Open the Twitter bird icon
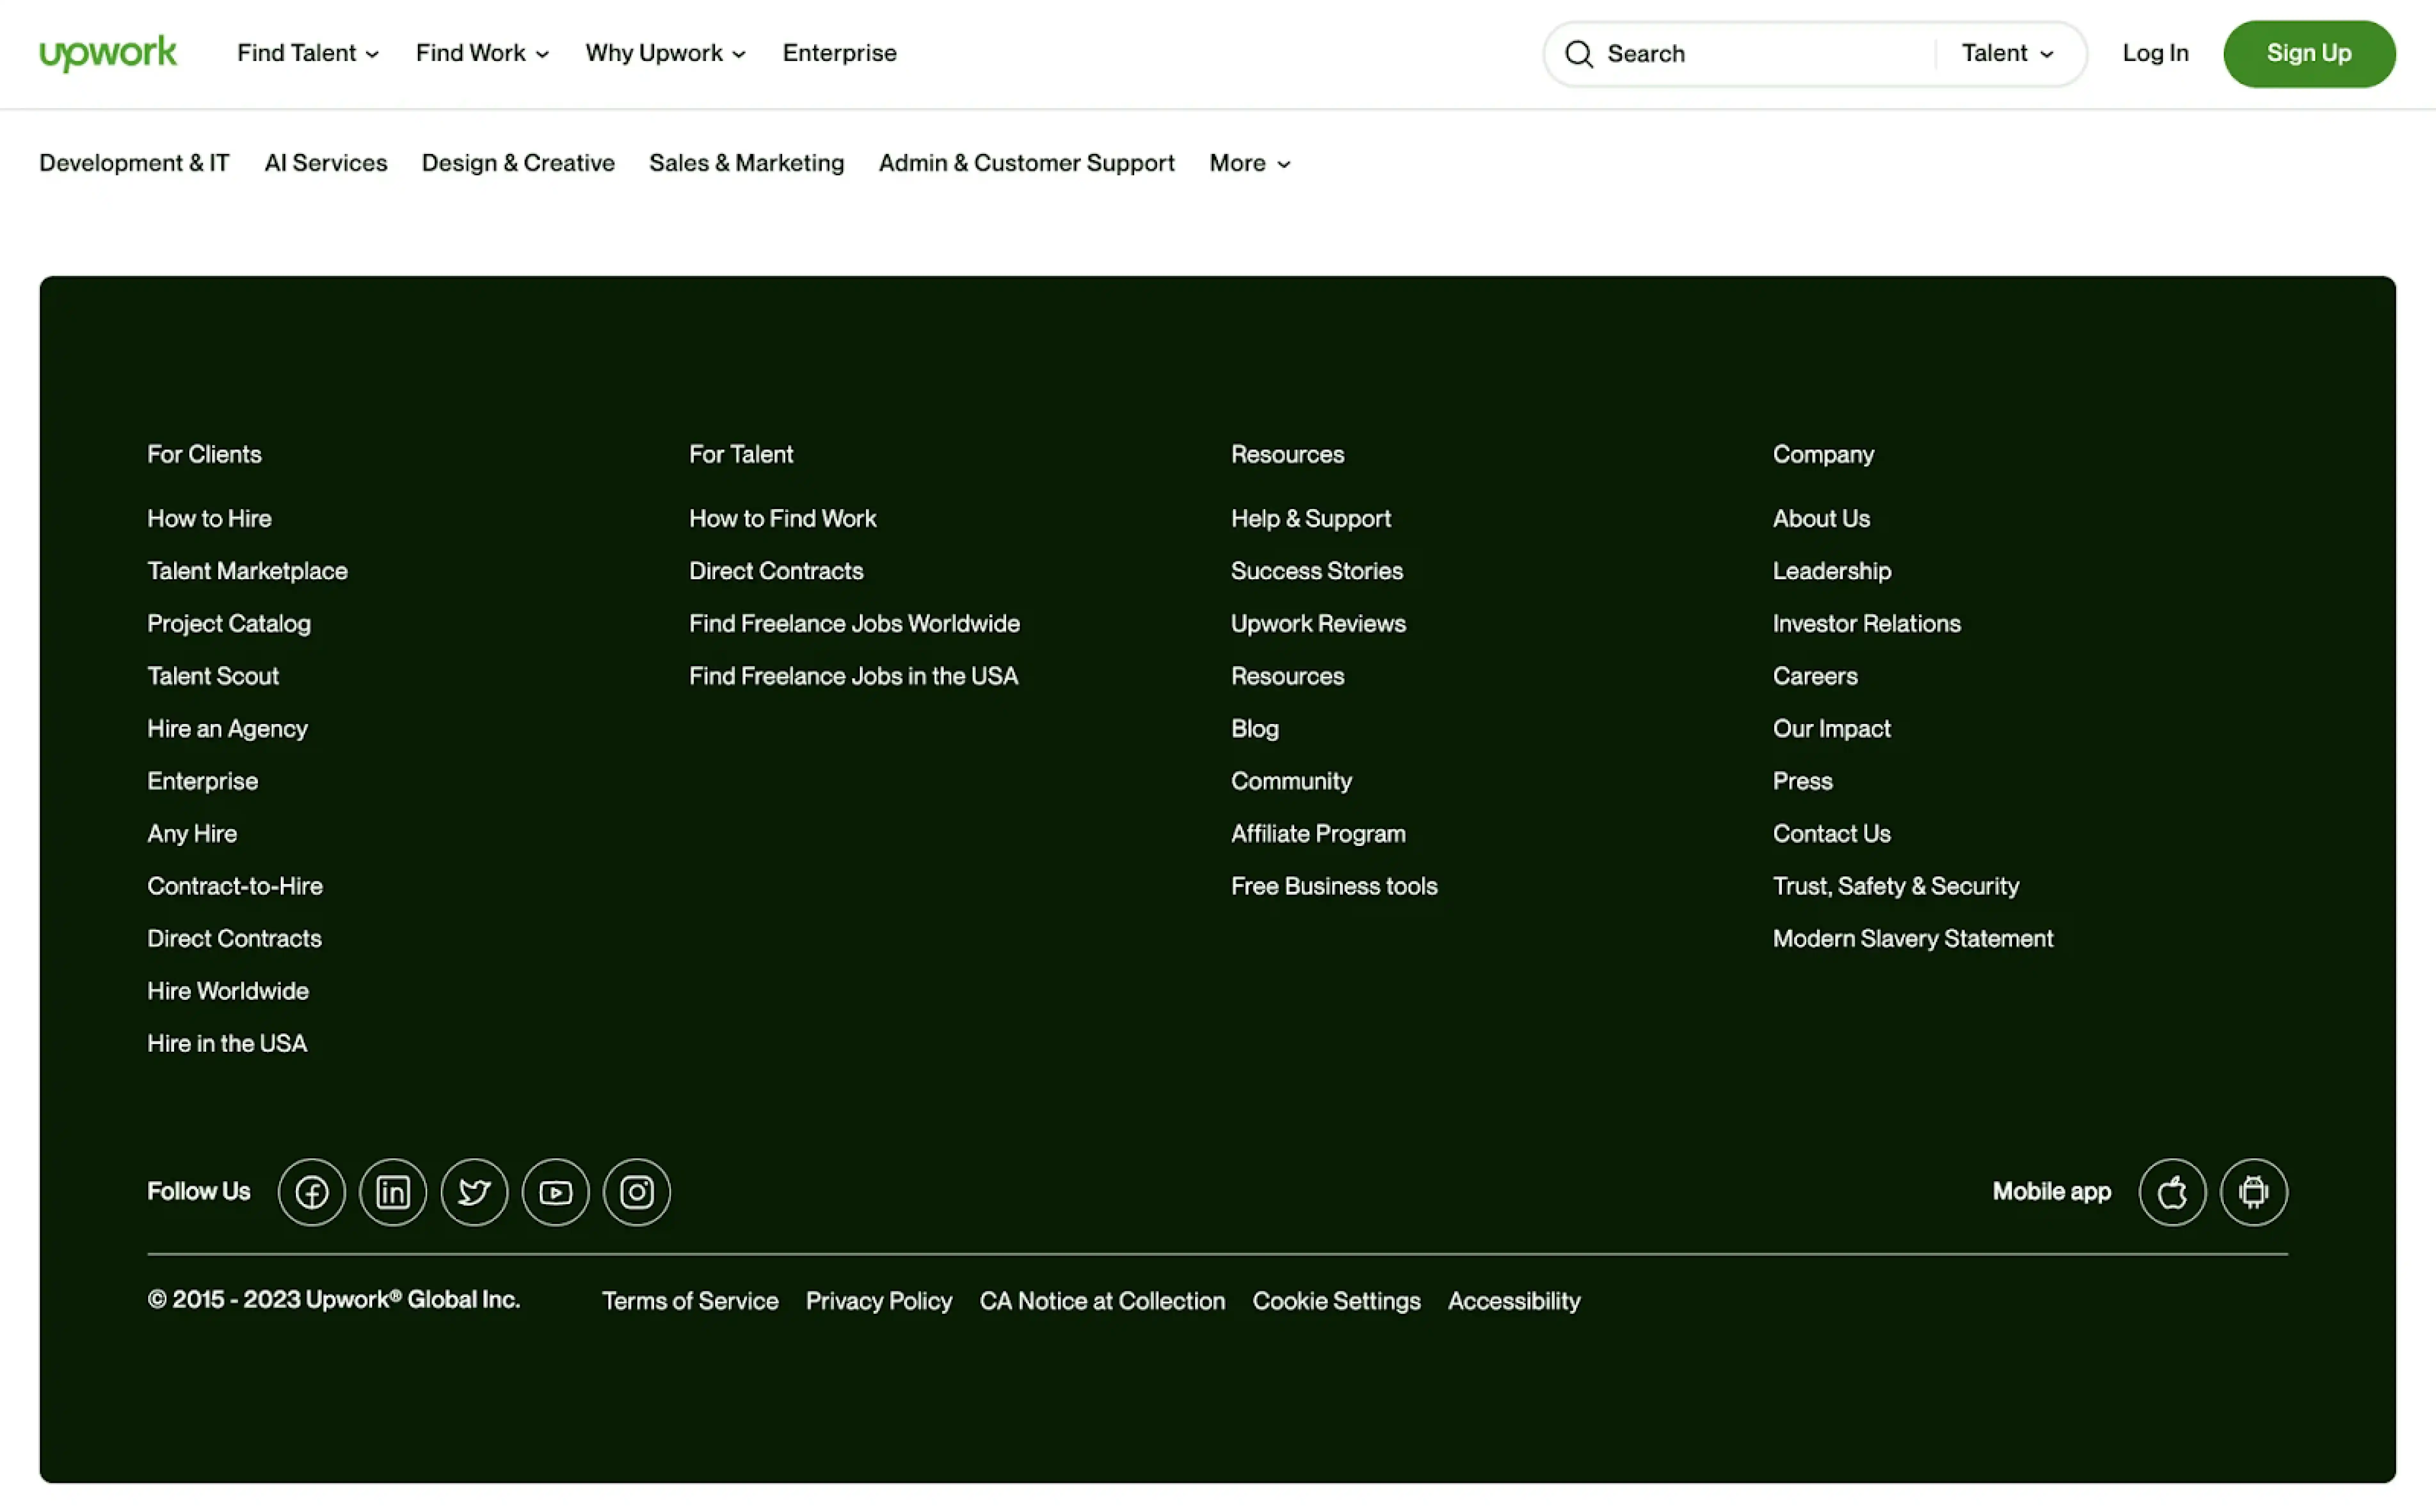Viewport: 2436px width, 1512px height. 474,1192
